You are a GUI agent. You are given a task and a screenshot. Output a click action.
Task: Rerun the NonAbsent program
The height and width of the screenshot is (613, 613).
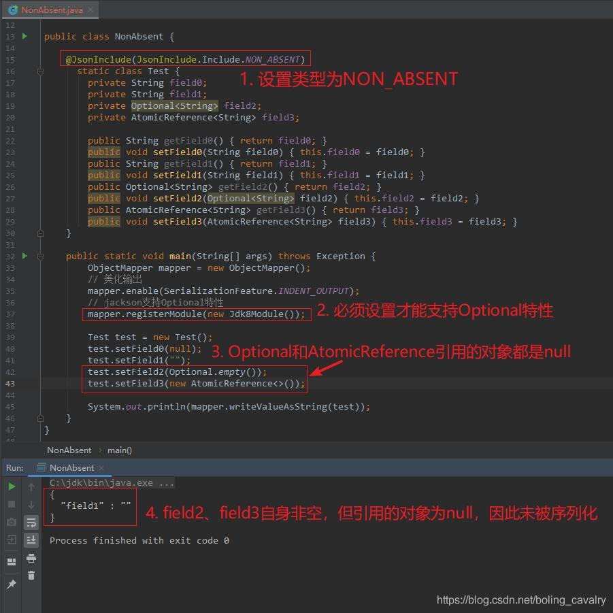[11, 486]
